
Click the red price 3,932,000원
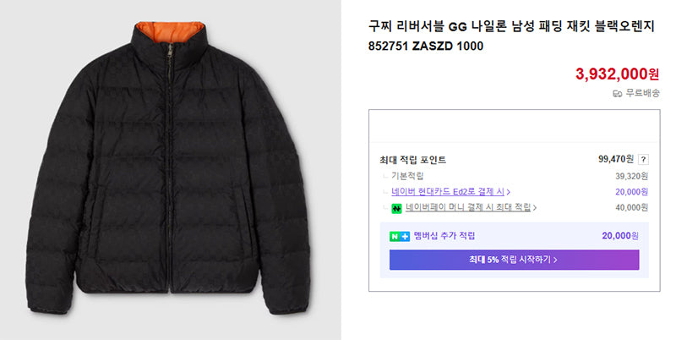617,74
